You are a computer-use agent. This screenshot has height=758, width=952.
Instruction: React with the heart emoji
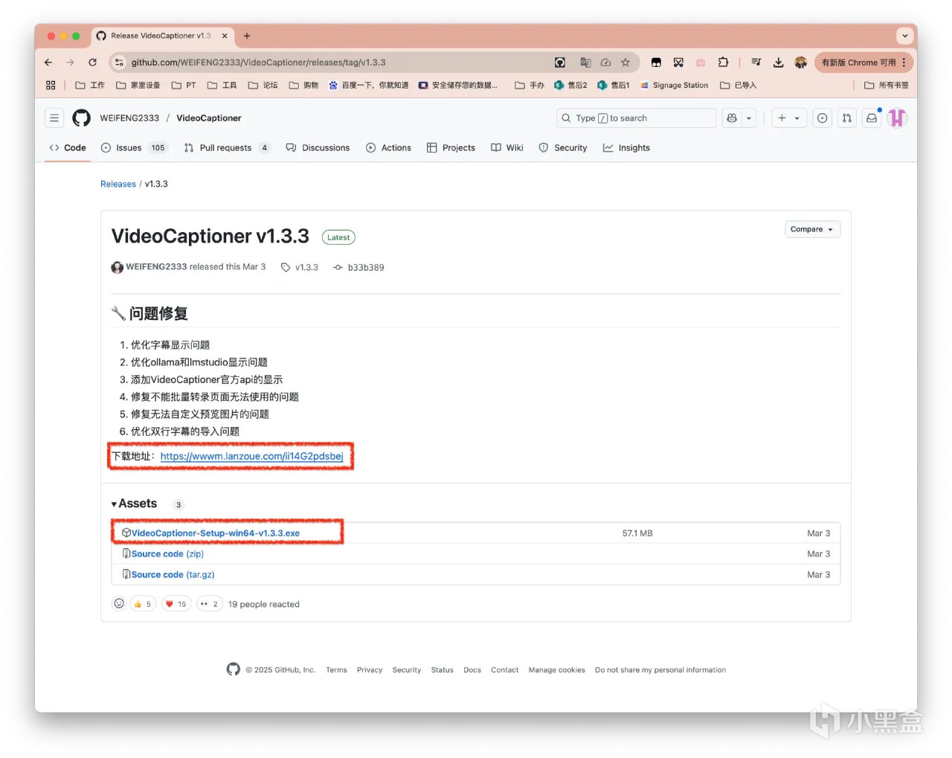tap(176, 604)
